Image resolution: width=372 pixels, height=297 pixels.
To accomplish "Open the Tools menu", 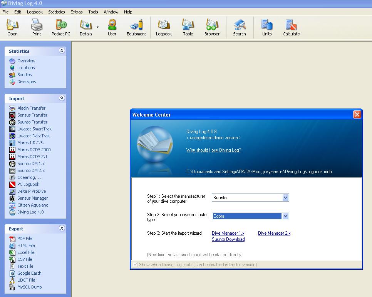I will tap(93, 12).
